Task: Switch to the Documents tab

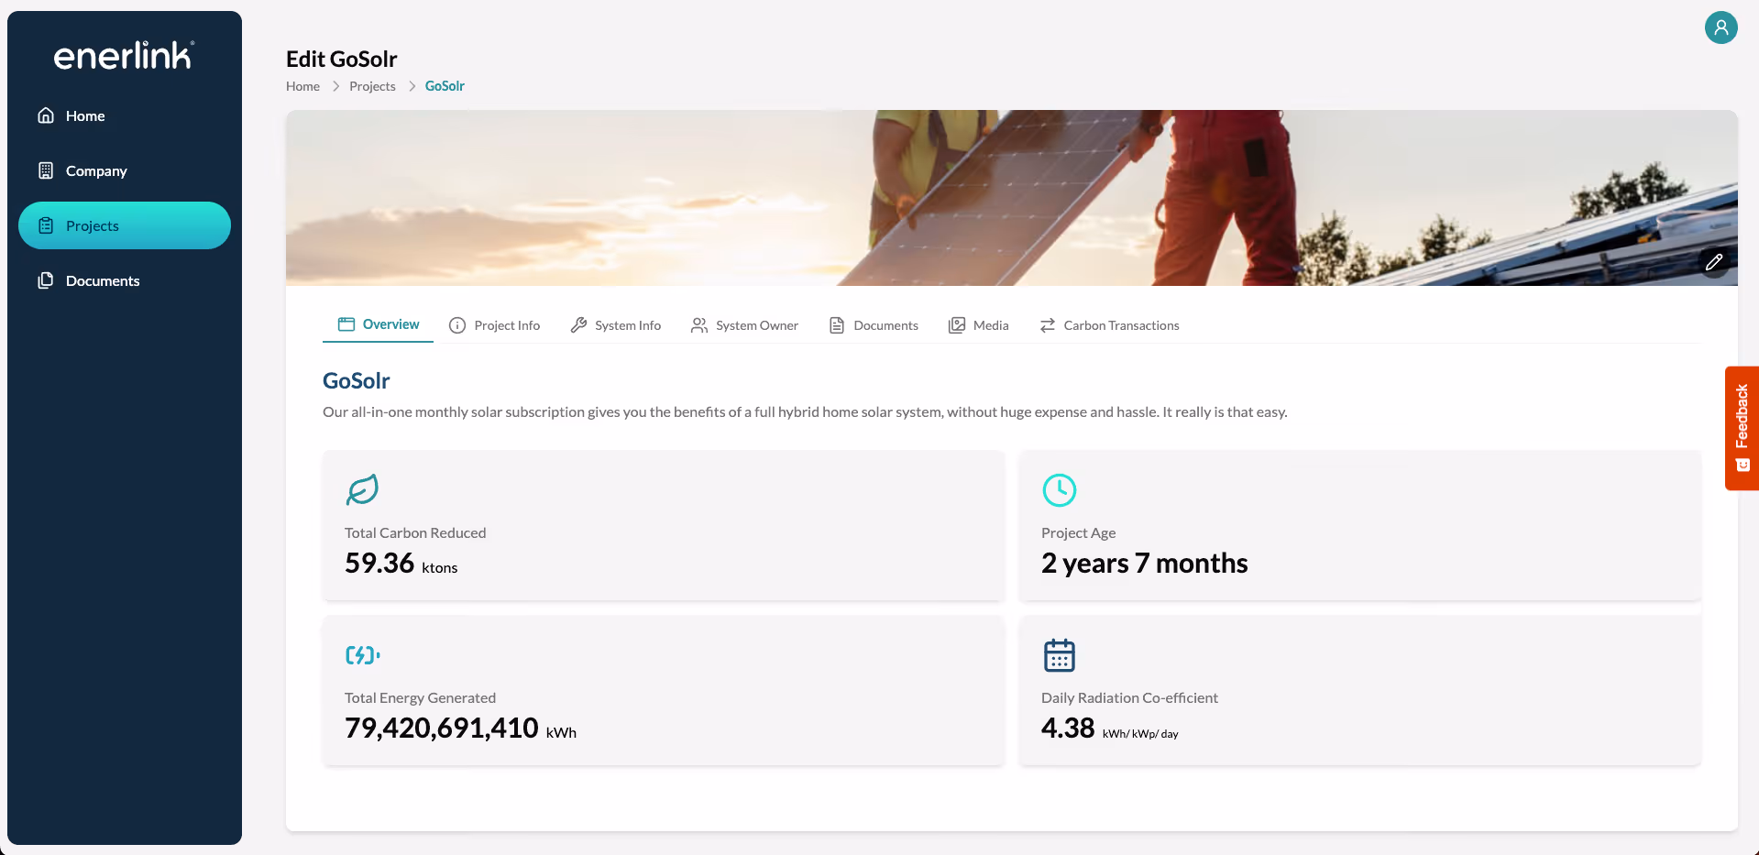Action: [874, 325]
